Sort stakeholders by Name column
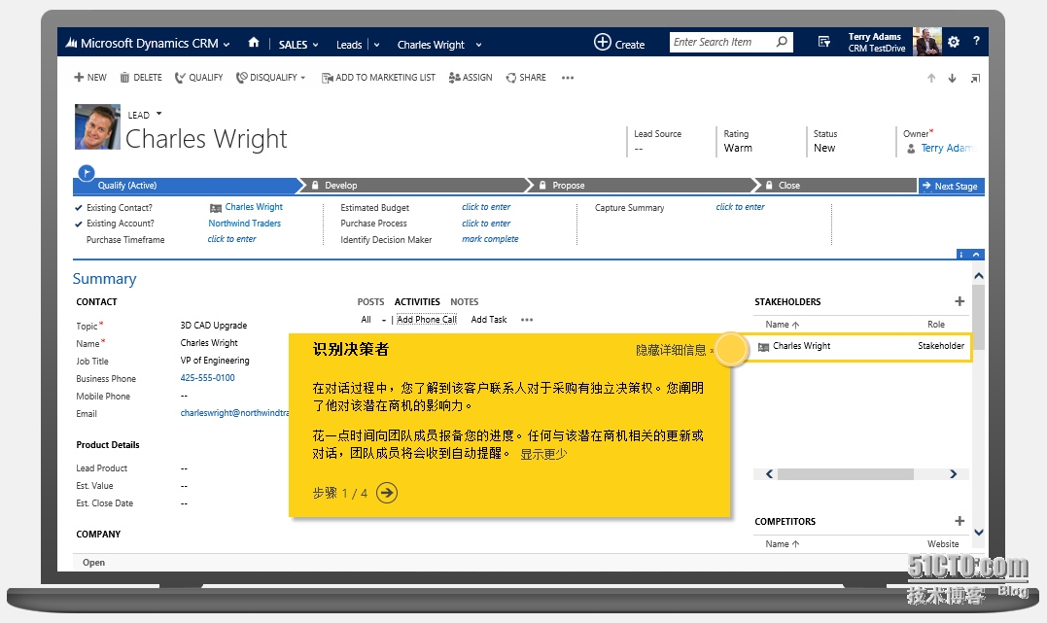Image resolution: width=1047 pixels, height=623 pixels. point(782,325)
